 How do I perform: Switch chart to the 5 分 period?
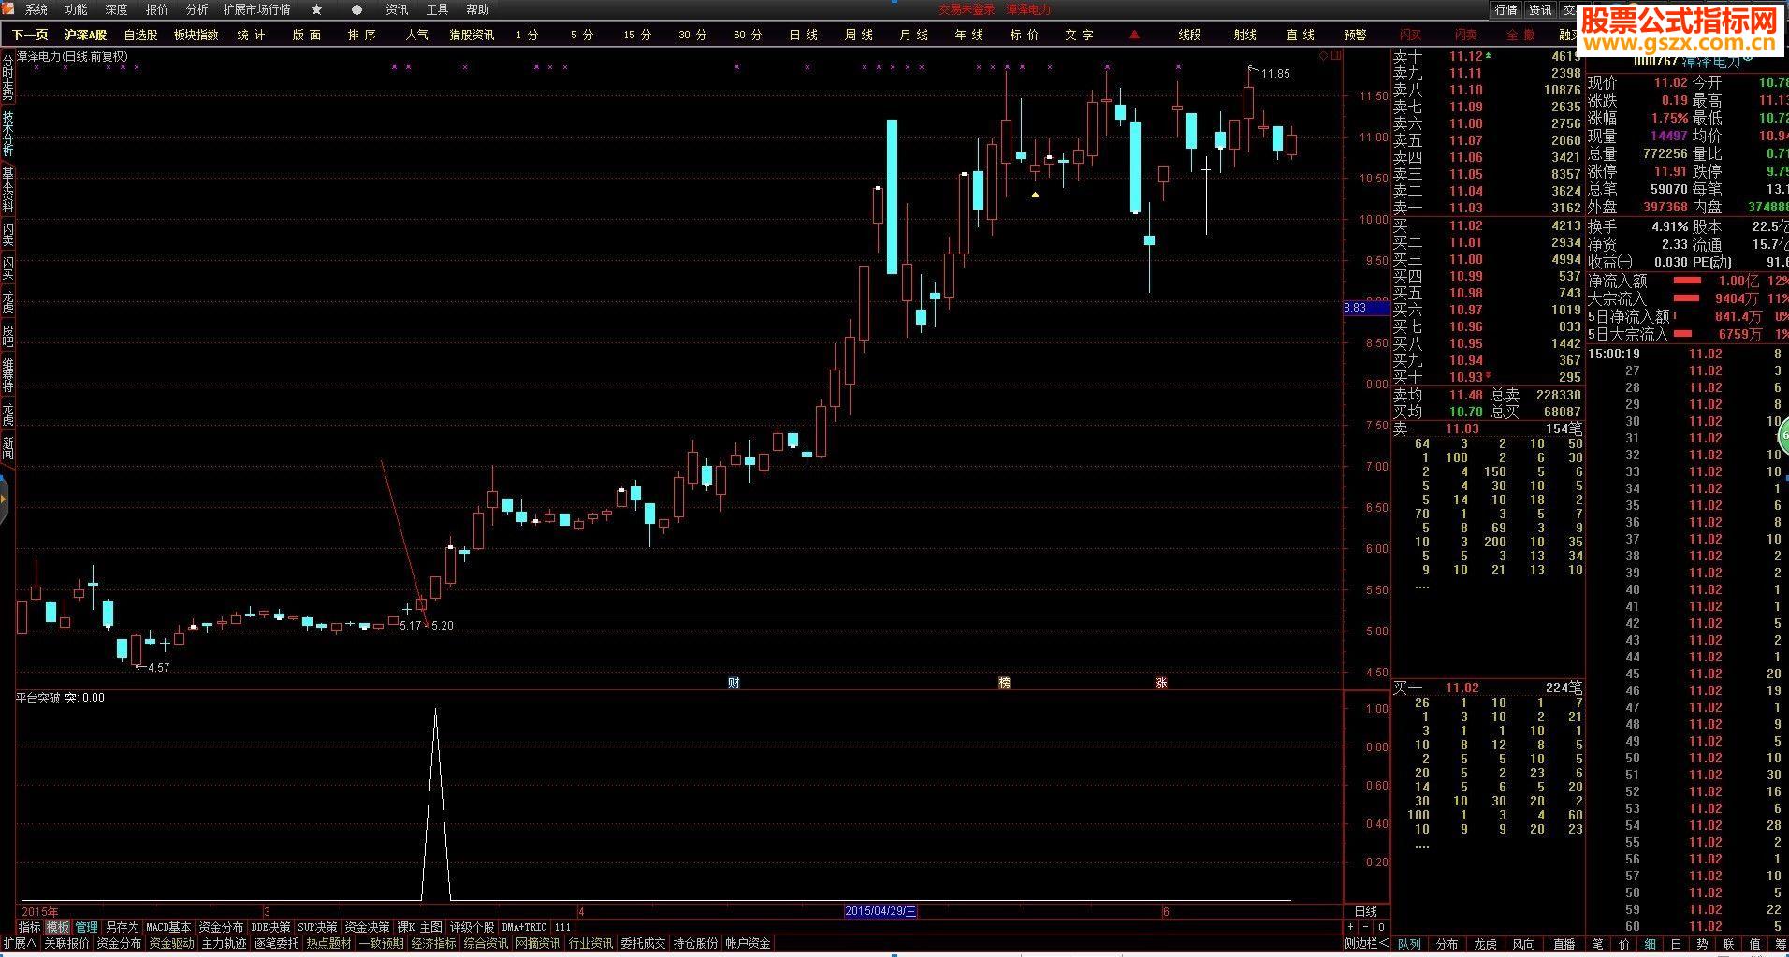click(582, 35)
